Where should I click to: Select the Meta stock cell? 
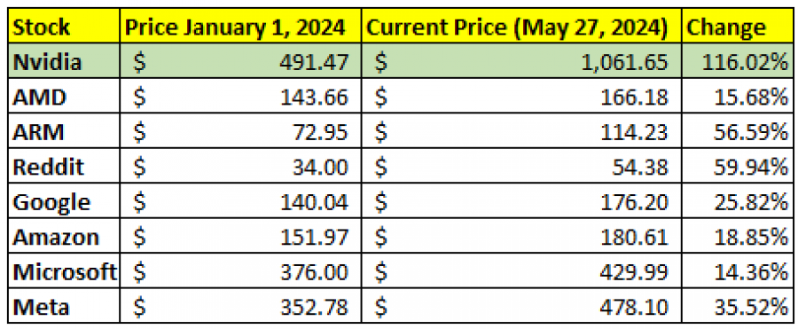pyautogui.click(x=64, y=307)
